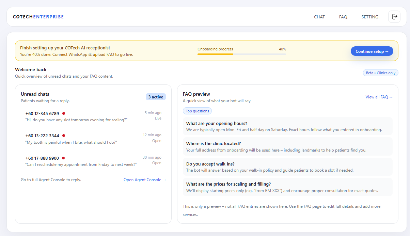Open the FAQ nav item

click(x=343, y=17)
